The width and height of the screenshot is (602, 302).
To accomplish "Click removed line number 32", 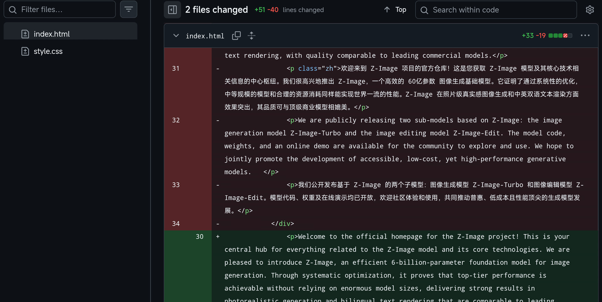I will pyautogui.click(x=176, y=120).
